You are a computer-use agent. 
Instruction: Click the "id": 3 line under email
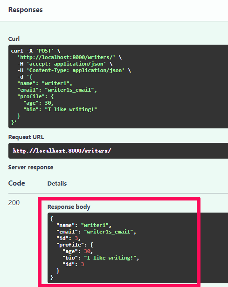tap(69, 238)
